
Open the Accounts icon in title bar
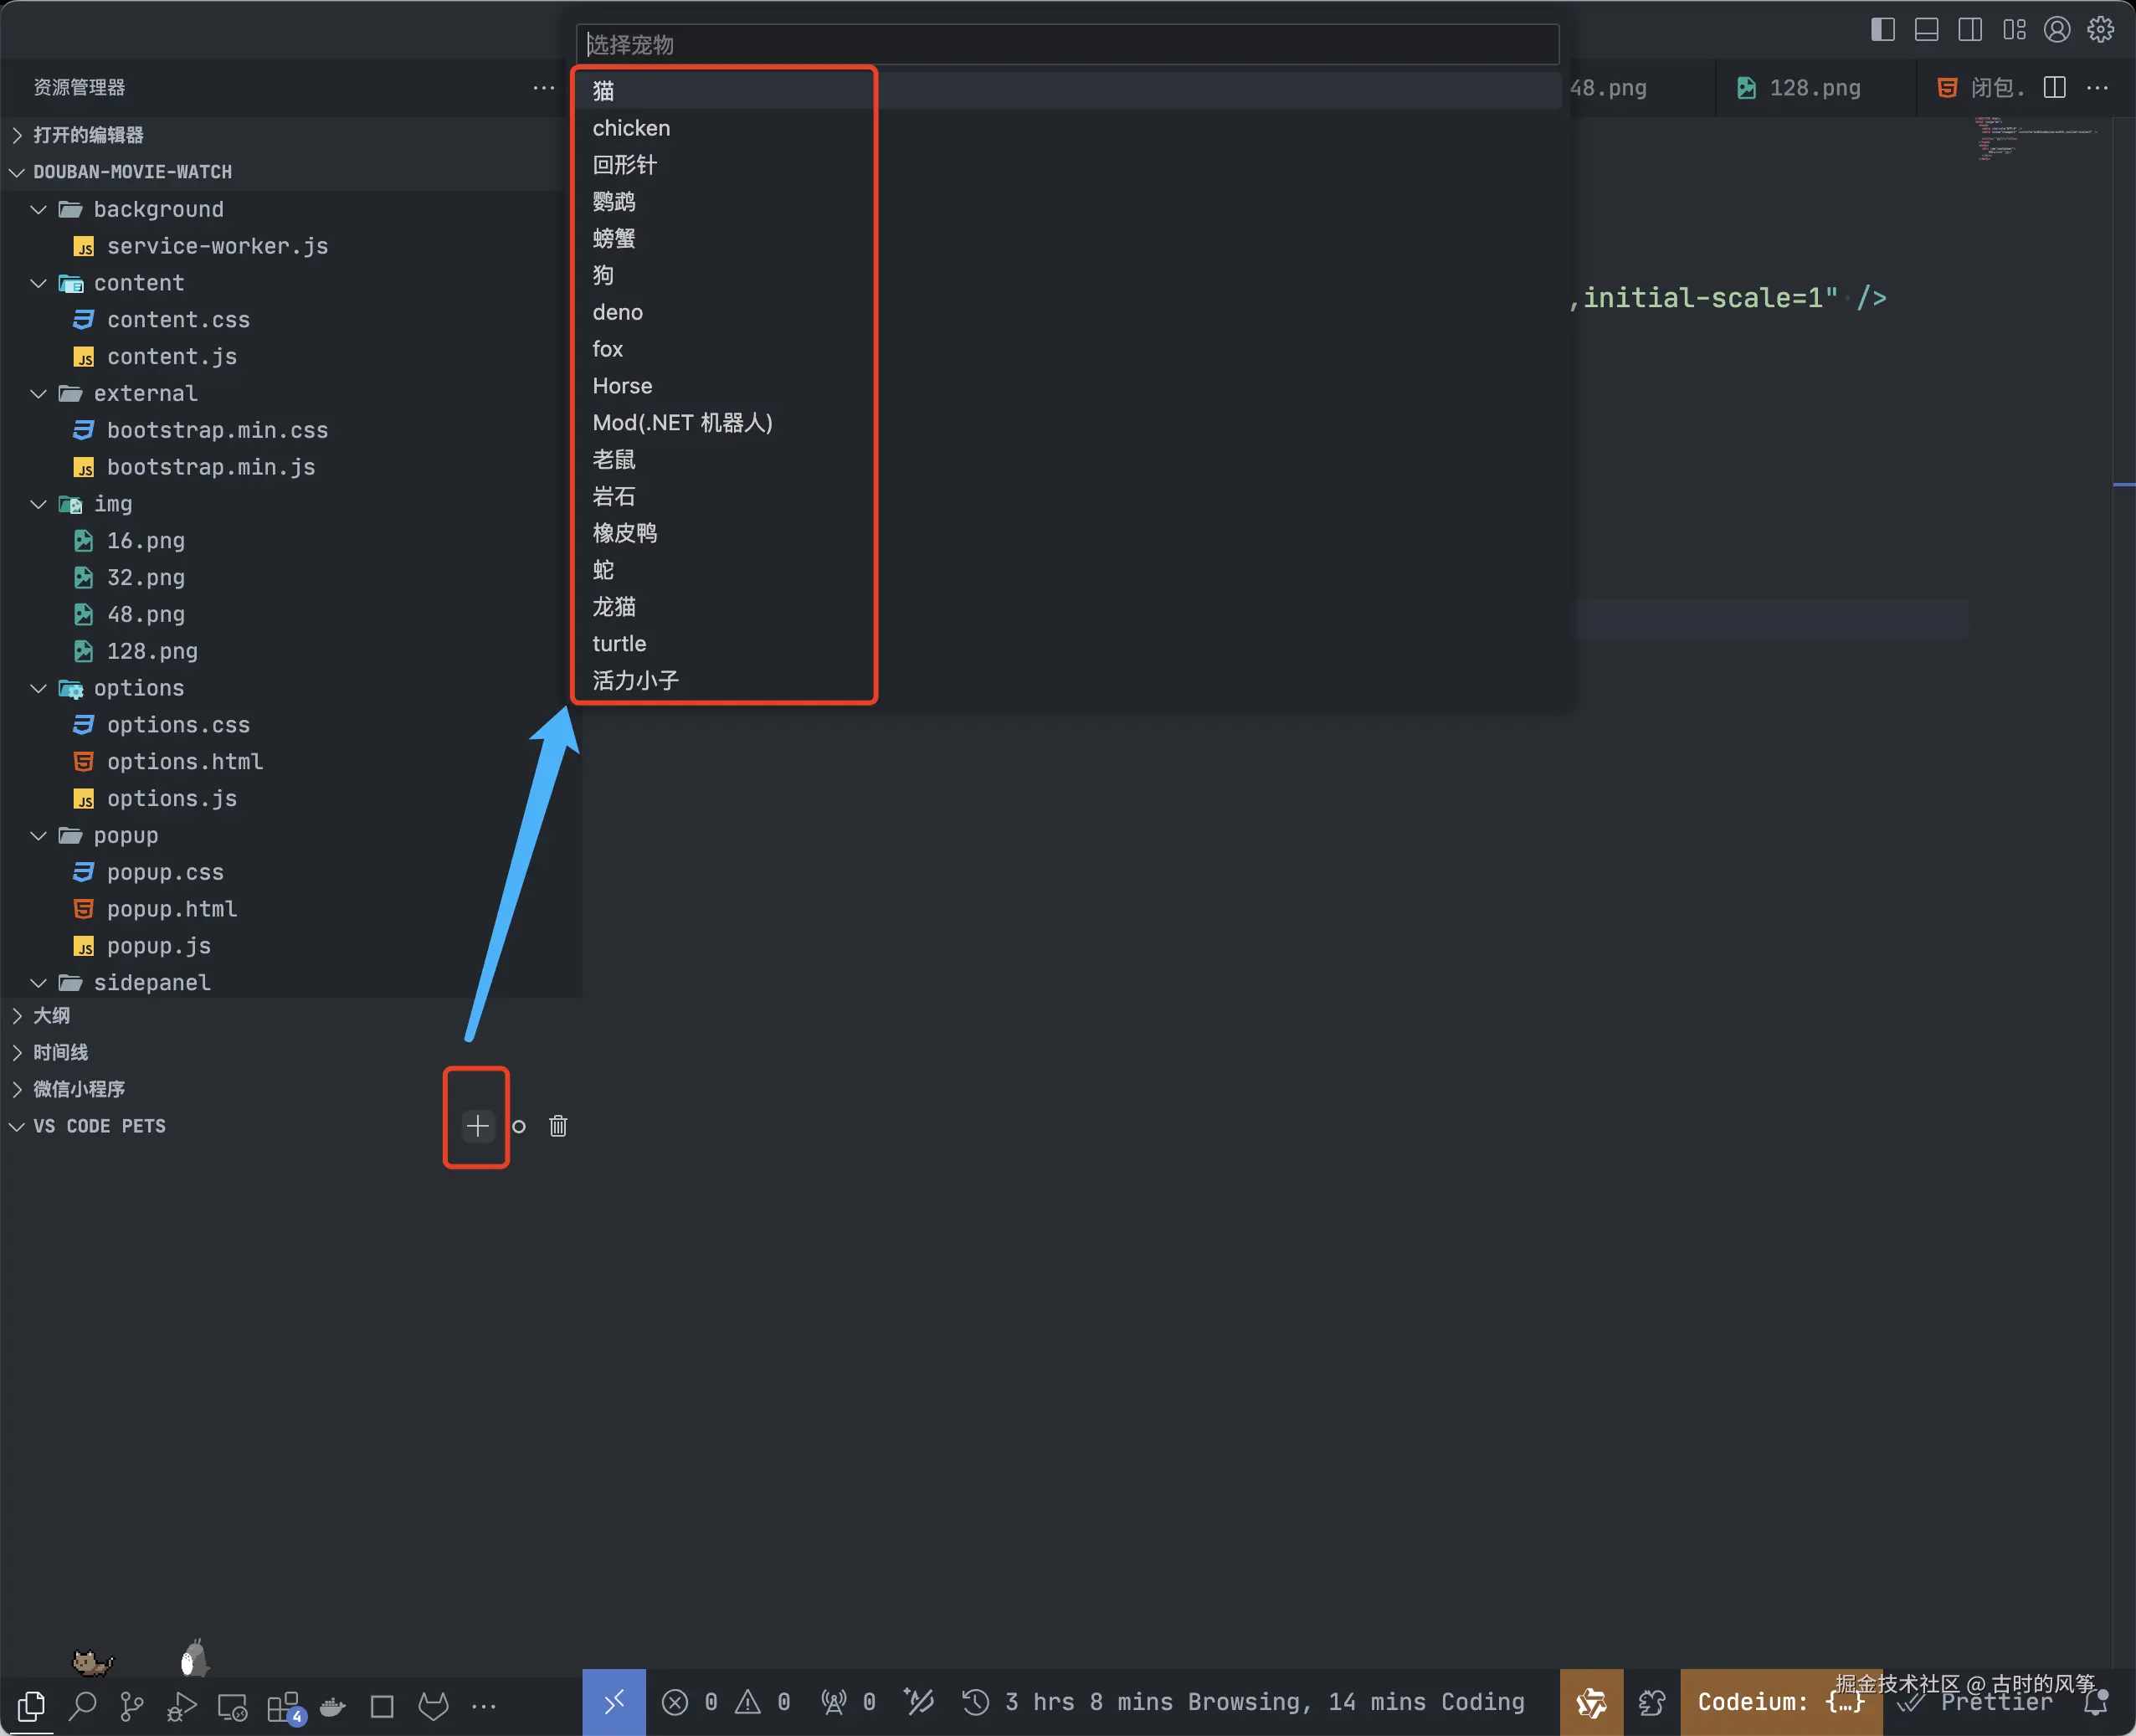coord(2056,30)
